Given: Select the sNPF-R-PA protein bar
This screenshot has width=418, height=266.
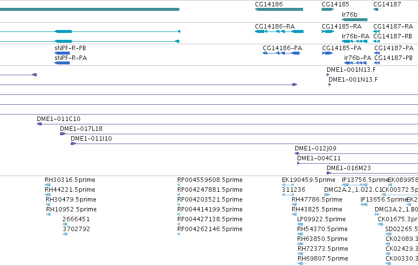Looking at the screenshot, I should pyautogui.click(x=62, y=63).
